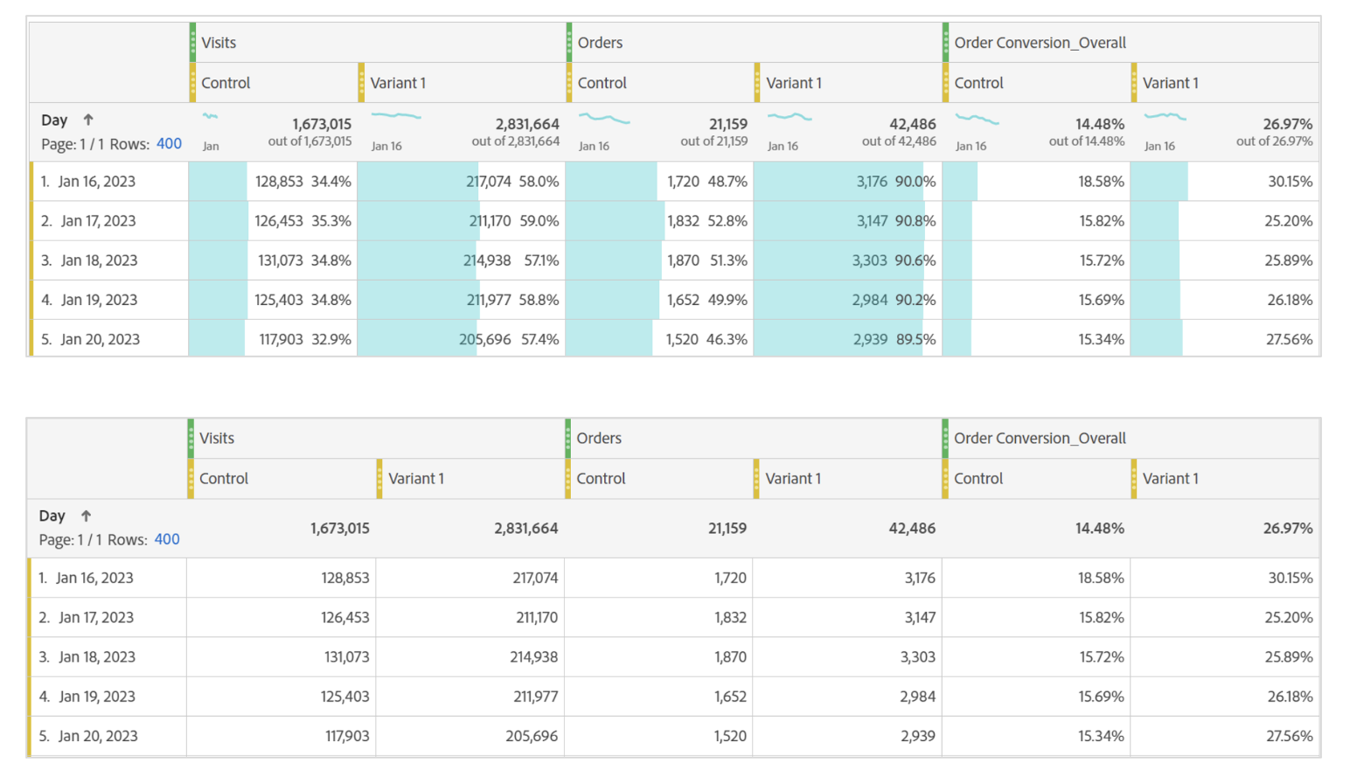1350x776 pixels.
Task: Click the Order Conversion Variant 1 sparkline
Action: point(1165,116)
